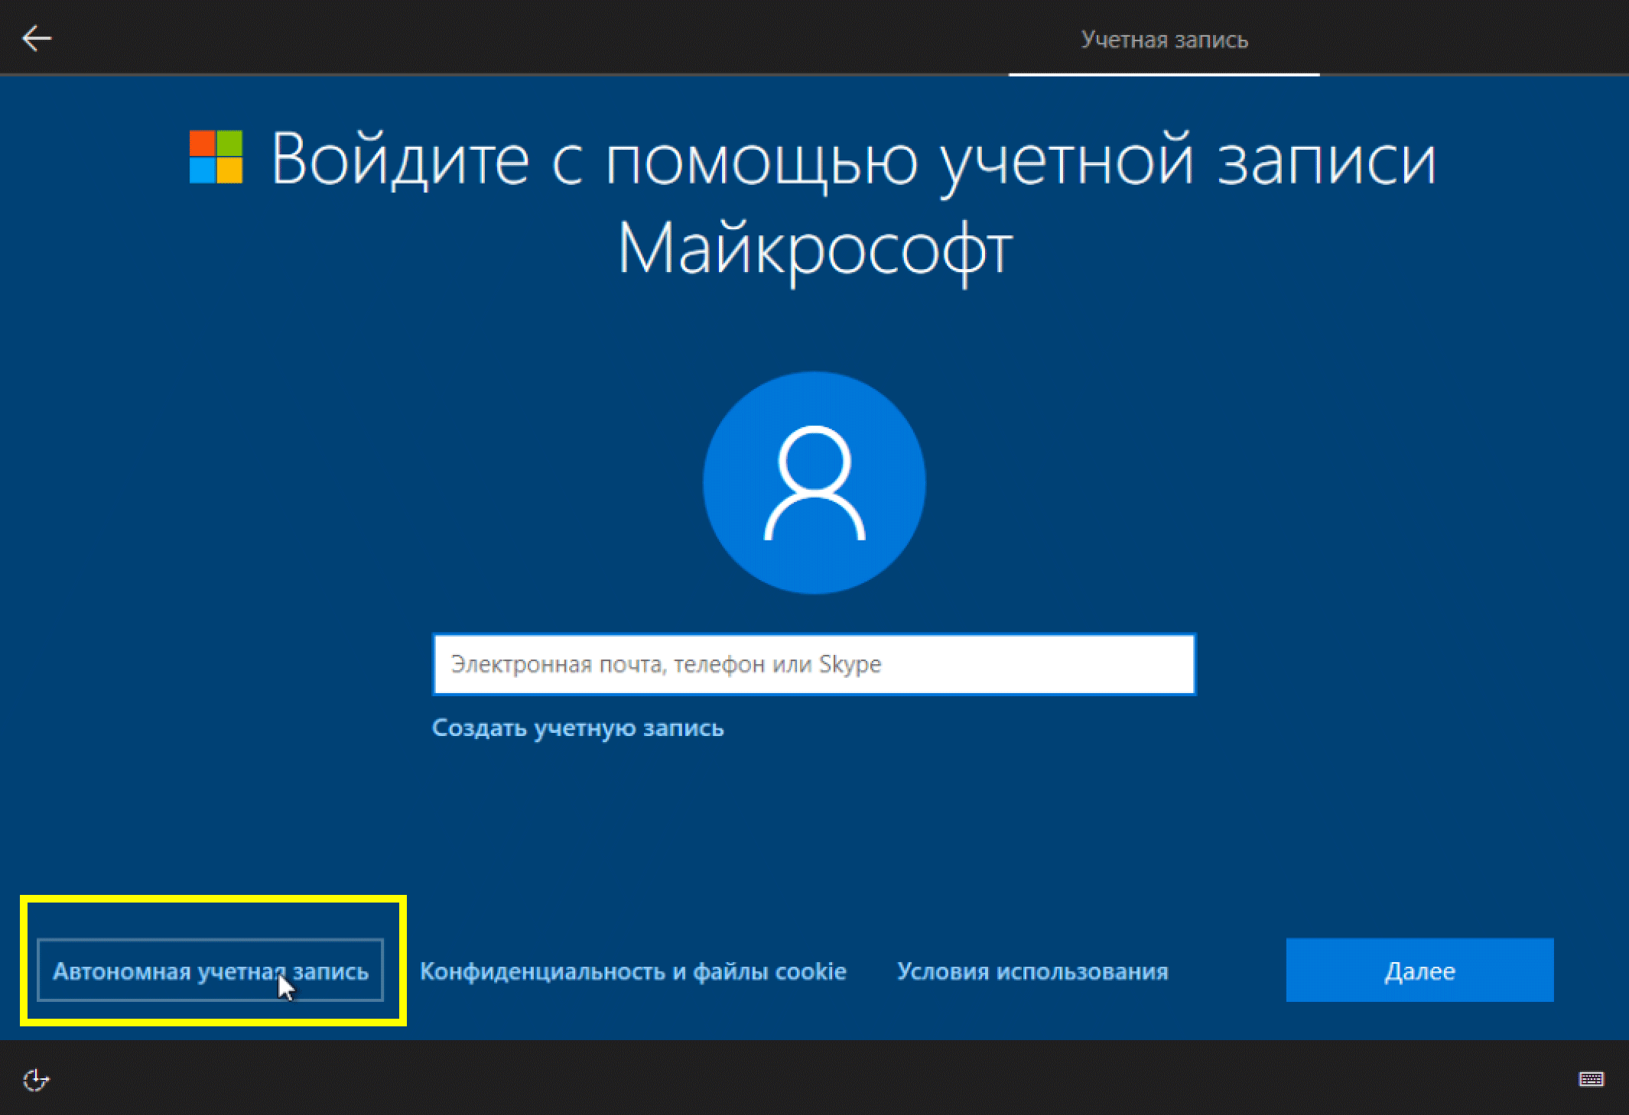Choose Автономная учетная запись button
Viewport: 1629px width, 1115px height.
click(x=210, y=971)
